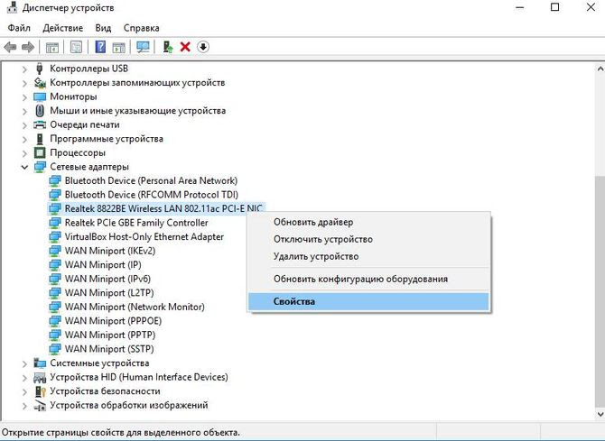Select VirtualBox Host-Only Ethernet Adapter
The height and width of the screenshot is (441, 605).
click(x=144, y=236)
